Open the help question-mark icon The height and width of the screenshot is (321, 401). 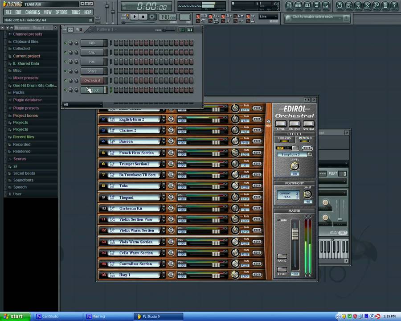[395, 5]
